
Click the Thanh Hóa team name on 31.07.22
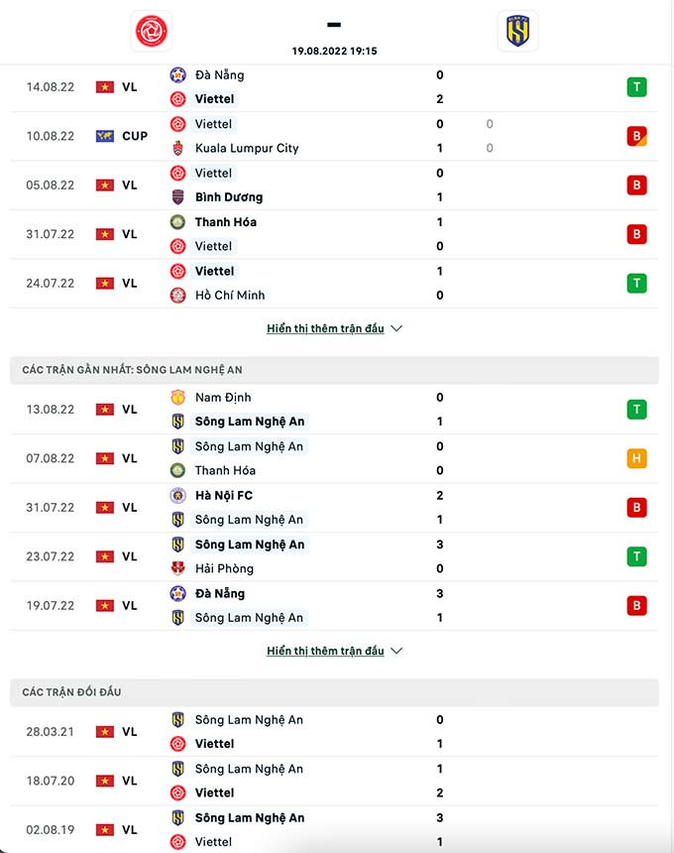pos(226,222)
